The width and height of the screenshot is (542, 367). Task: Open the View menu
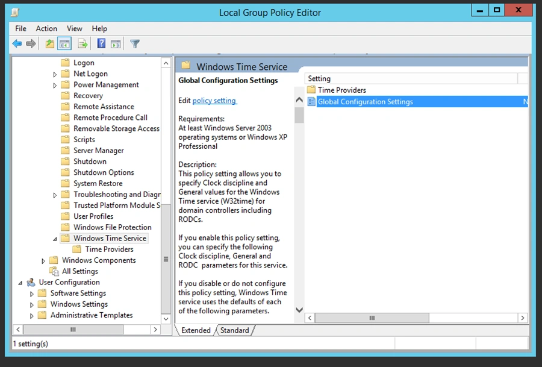(x=74, y=28)
